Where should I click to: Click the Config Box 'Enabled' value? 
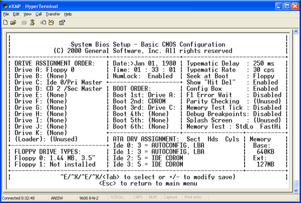pyautogui.click(x=265, y=89)
